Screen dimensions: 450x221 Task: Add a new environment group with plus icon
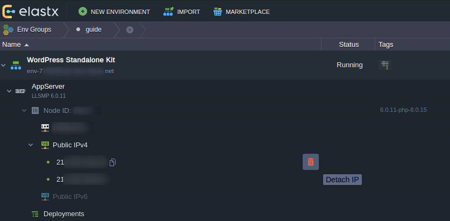point(130,30)
